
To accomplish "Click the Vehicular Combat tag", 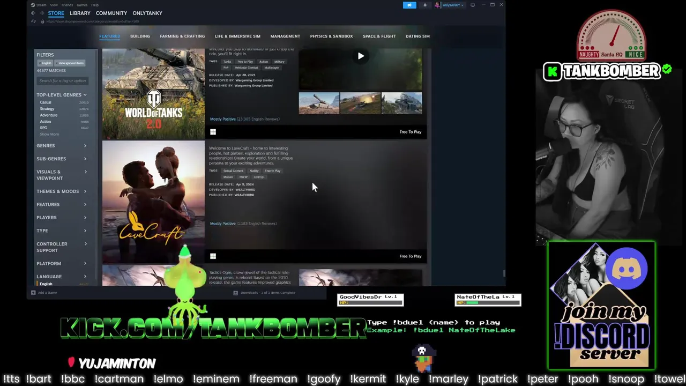I will pyautogui.click(x=246, y=68).
